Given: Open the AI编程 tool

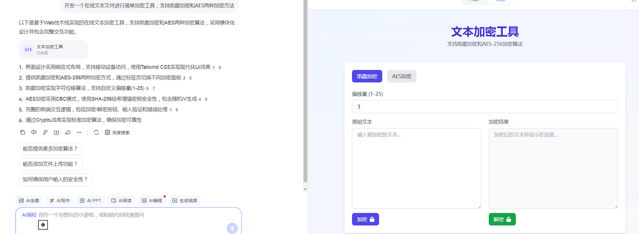Looking at the screenshot, I should point(152,201).
